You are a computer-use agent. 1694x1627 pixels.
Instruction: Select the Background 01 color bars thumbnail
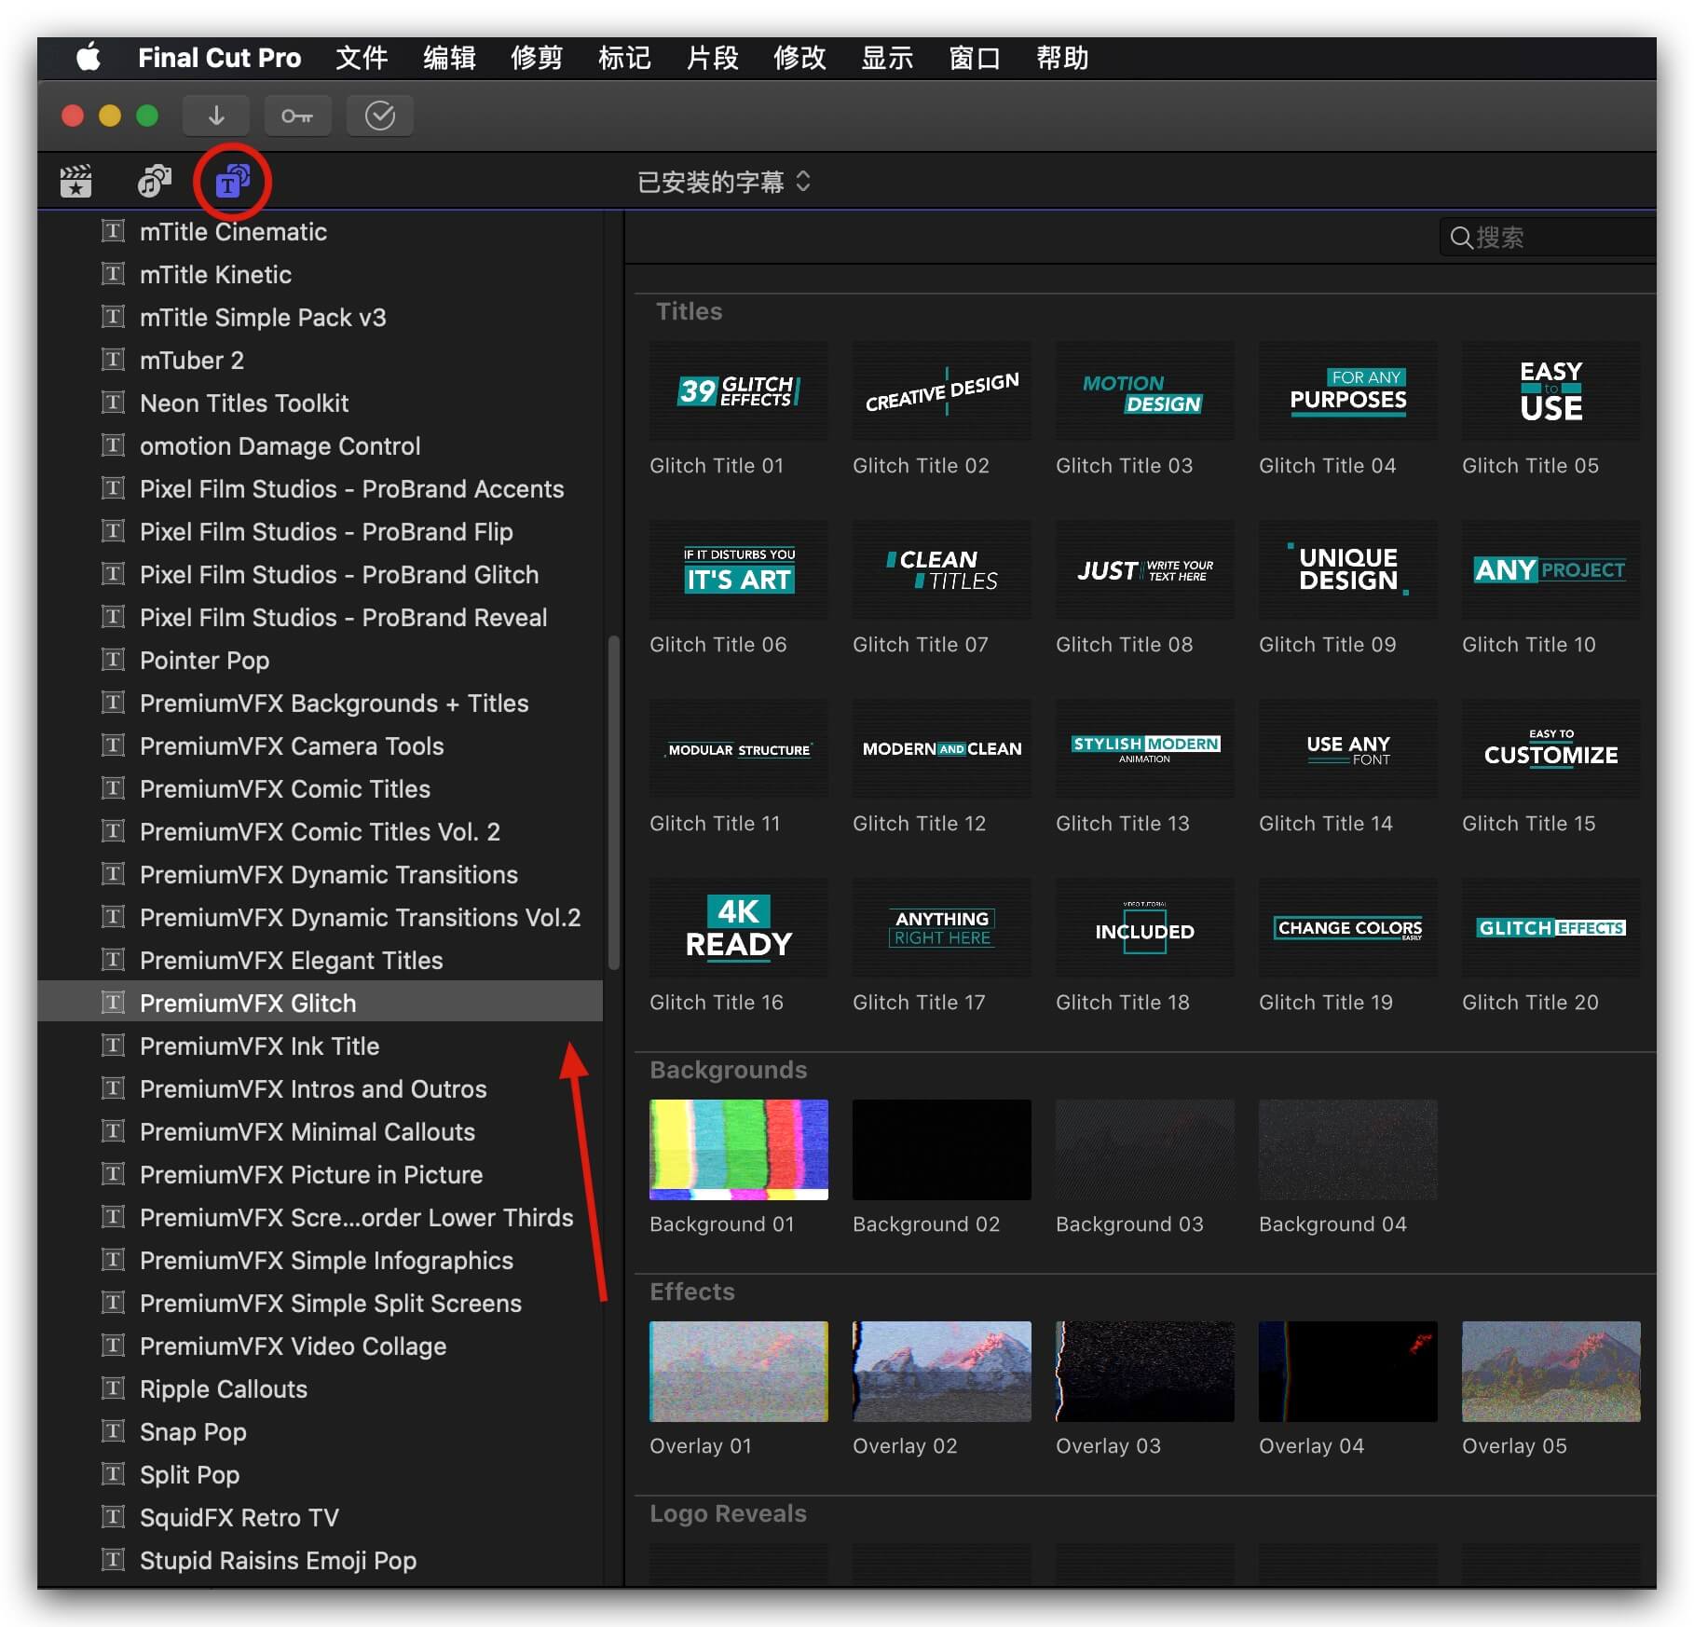coord(739,1150)
